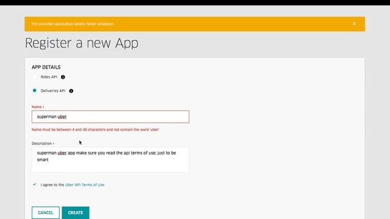Click the CREATE button
The width and height of the screenshot is (390, 219).
[x=76, y=213]
